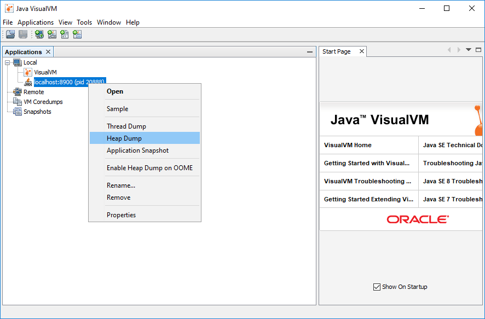
Task: Choose Heap Dump from context menu
Action: pyautogui.click(x=122, y=138)
